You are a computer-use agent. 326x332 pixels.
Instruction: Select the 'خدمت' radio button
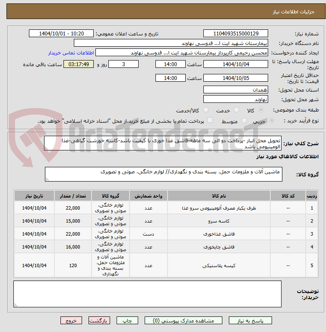pos(236,110)
